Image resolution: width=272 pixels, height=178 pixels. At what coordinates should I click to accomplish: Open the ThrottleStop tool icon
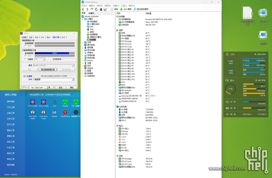click(65, 114)
